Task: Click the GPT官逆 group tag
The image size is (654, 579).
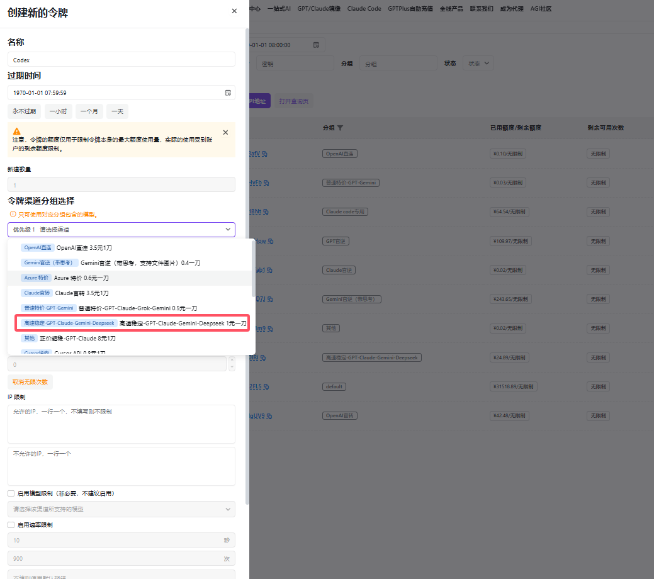Action: 335,241
